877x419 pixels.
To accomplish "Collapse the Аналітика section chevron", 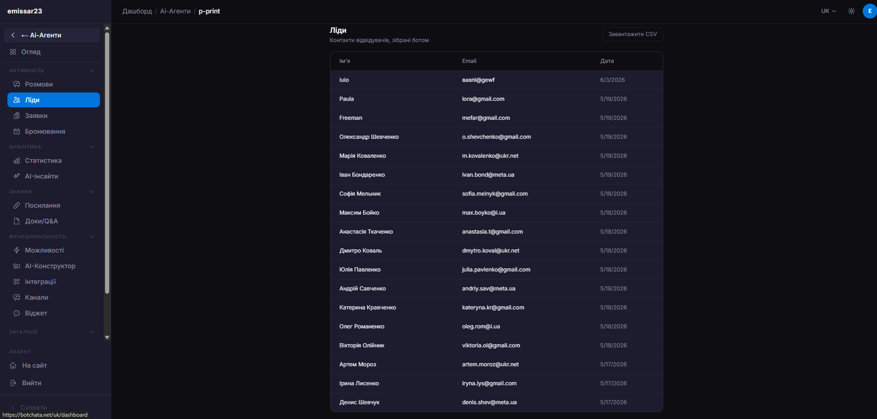I will 92,147.
